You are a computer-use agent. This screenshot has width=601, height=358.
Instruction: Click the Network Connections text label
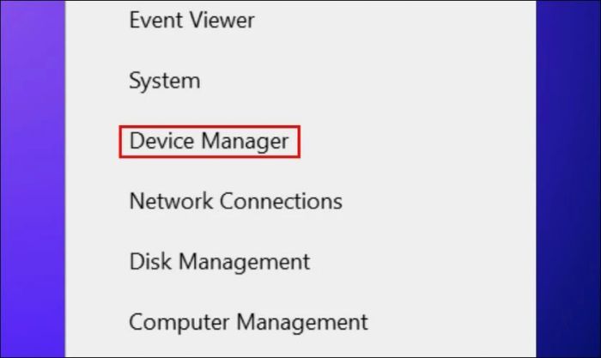pos(235,202)
